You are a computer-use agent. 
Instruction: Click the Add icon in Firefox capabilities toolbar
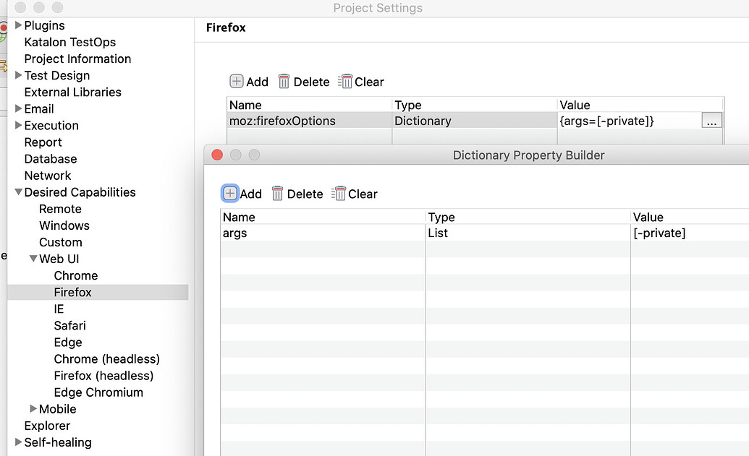tap(237, 82)
